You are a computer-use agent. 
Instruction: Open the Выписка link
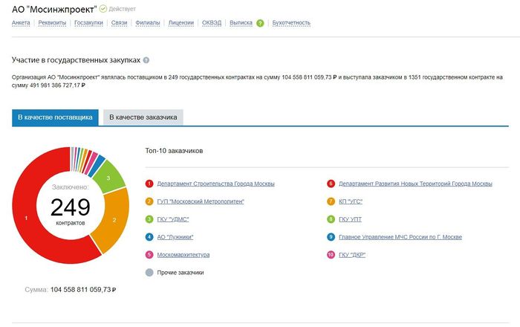click(x=241, y=23)
